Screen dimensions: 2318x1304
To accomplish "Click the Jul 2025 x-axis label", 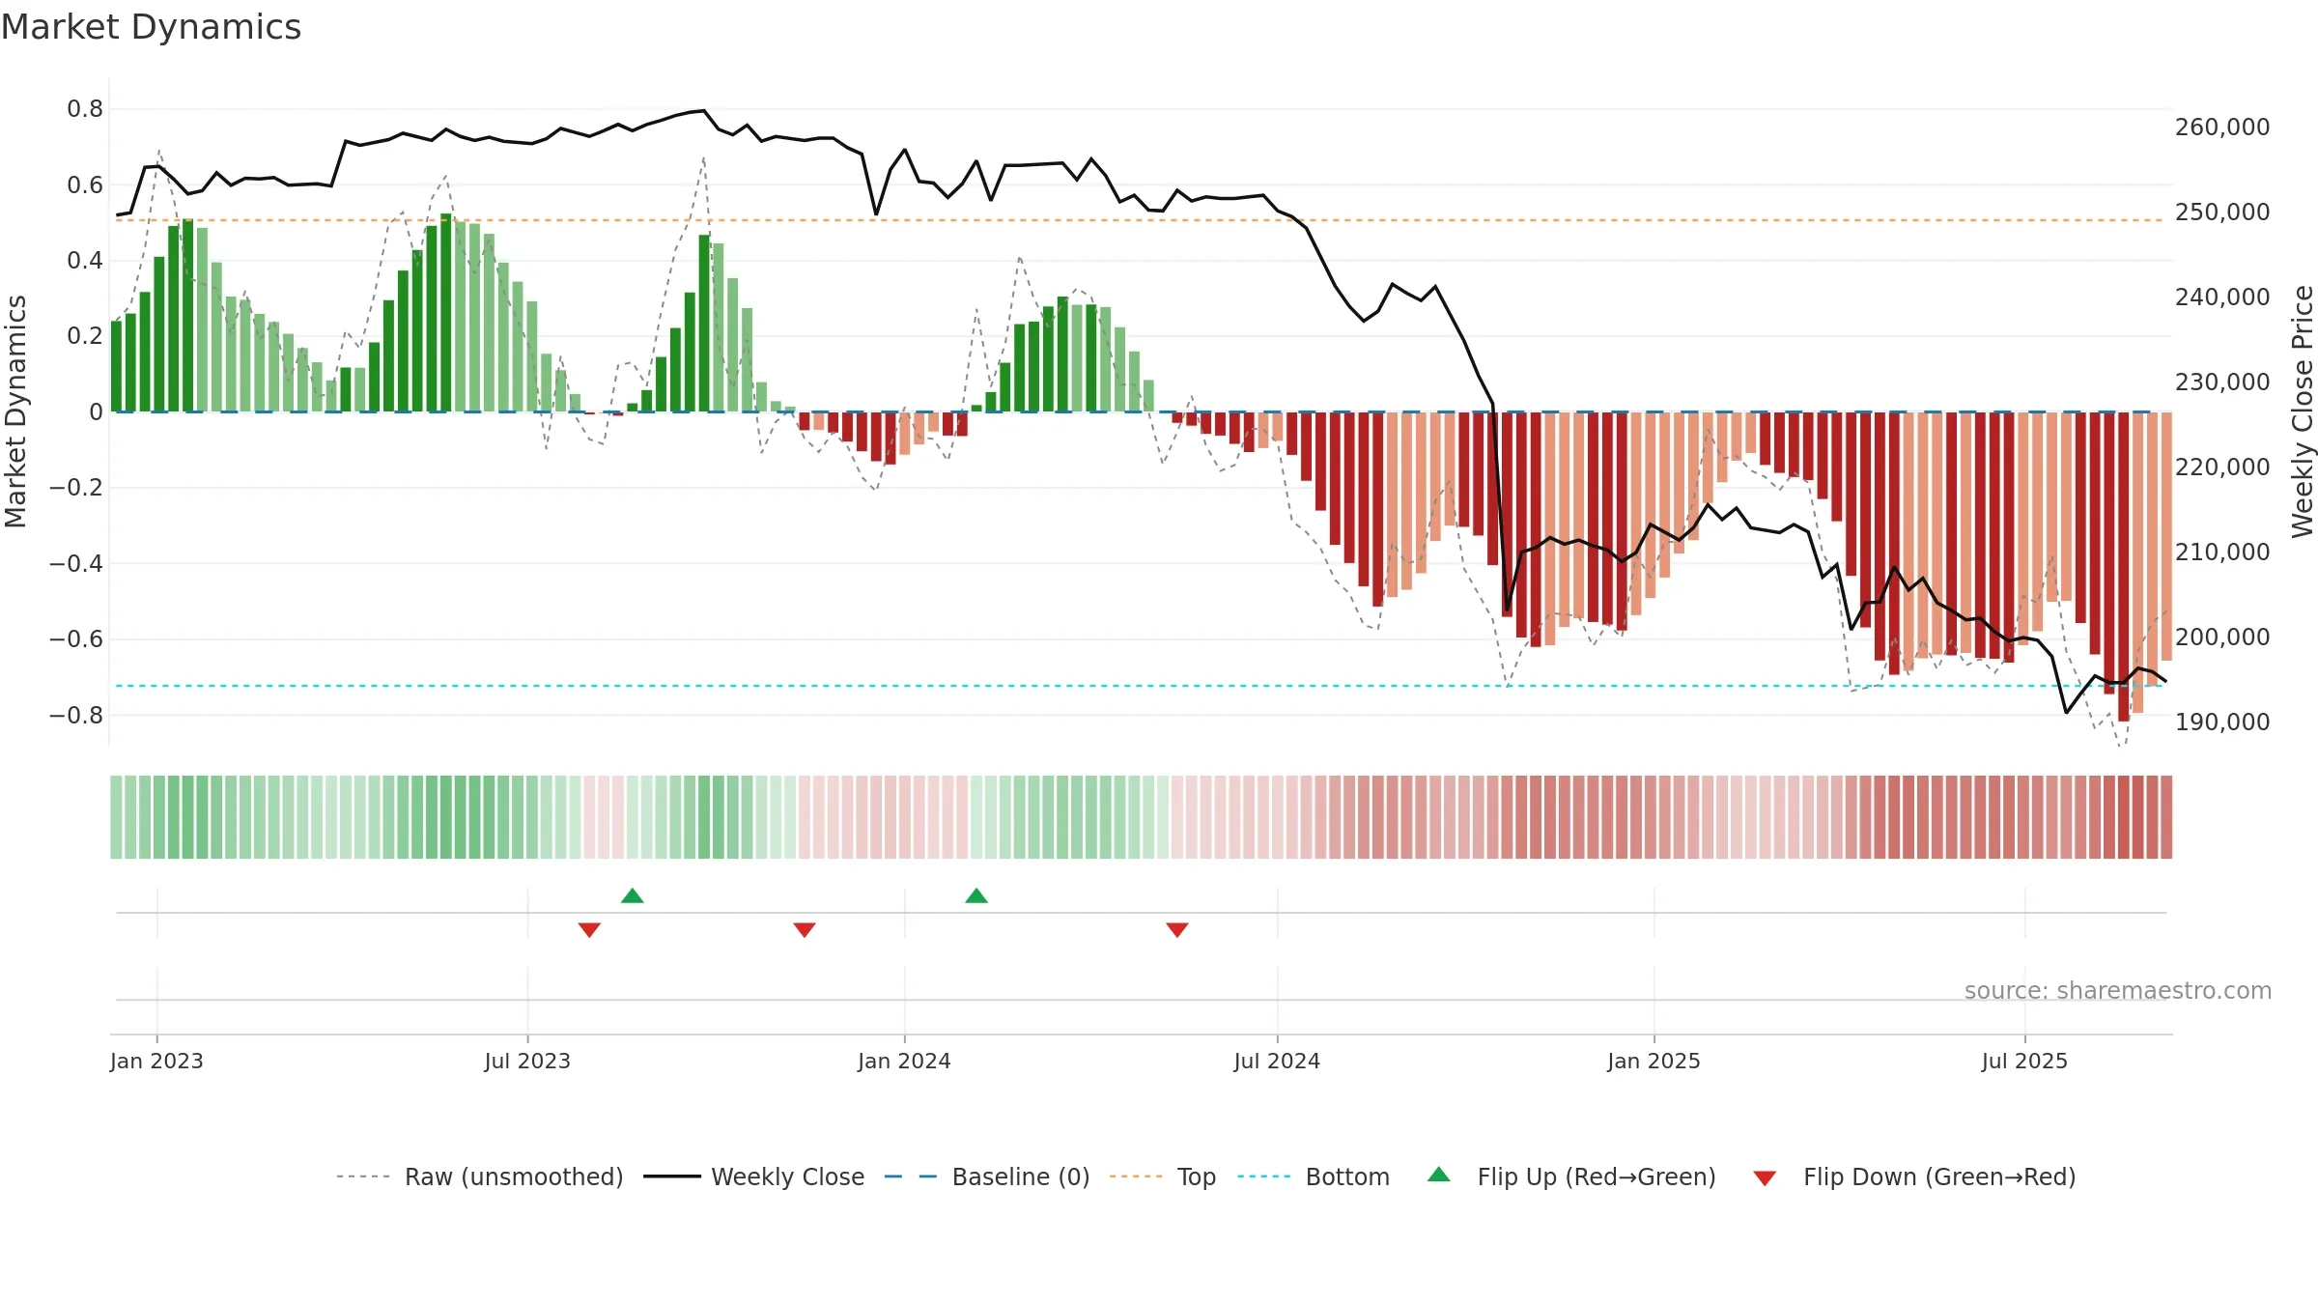I will click(x=2024, y=1061).
